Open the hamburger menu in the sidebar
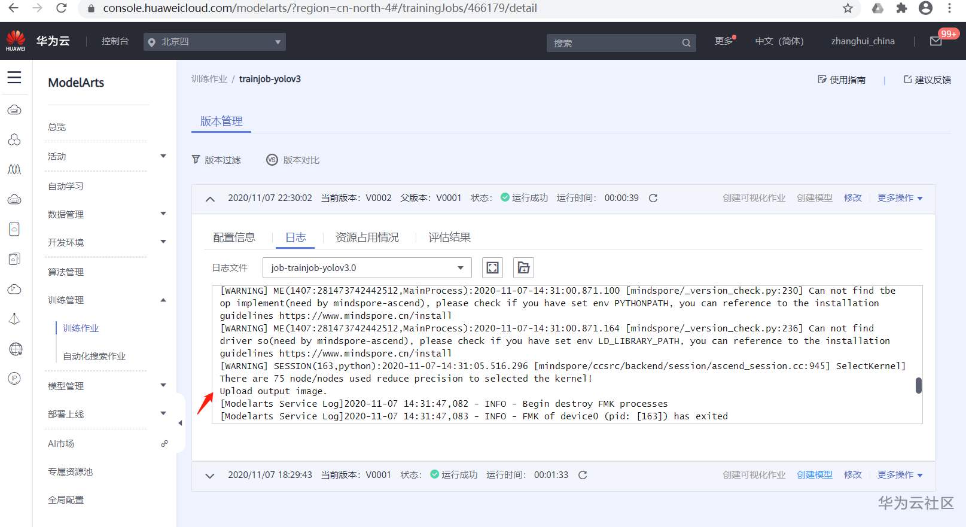The height and width of the screenshot is (527, 966). coord(14,77)
